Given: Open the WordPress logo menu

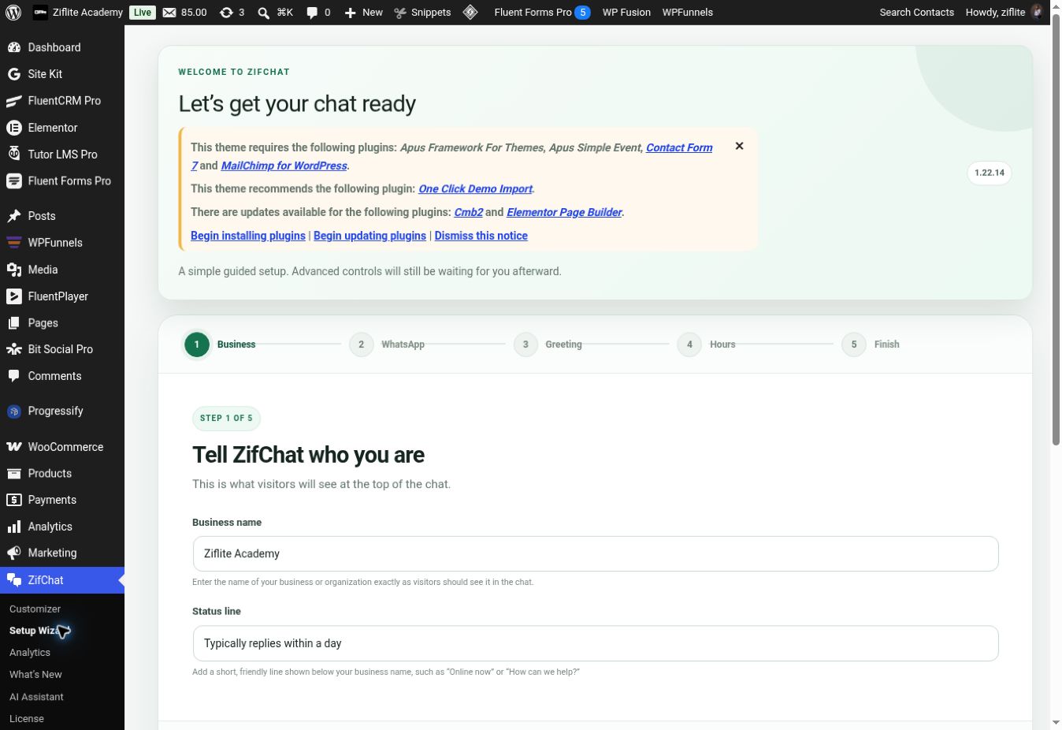Looking at the screenshot, I should (13, 12).
